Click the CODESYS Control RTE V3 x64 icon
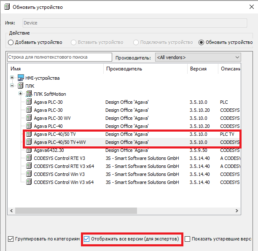The image size is (258, 251). (x=29, y=166)
